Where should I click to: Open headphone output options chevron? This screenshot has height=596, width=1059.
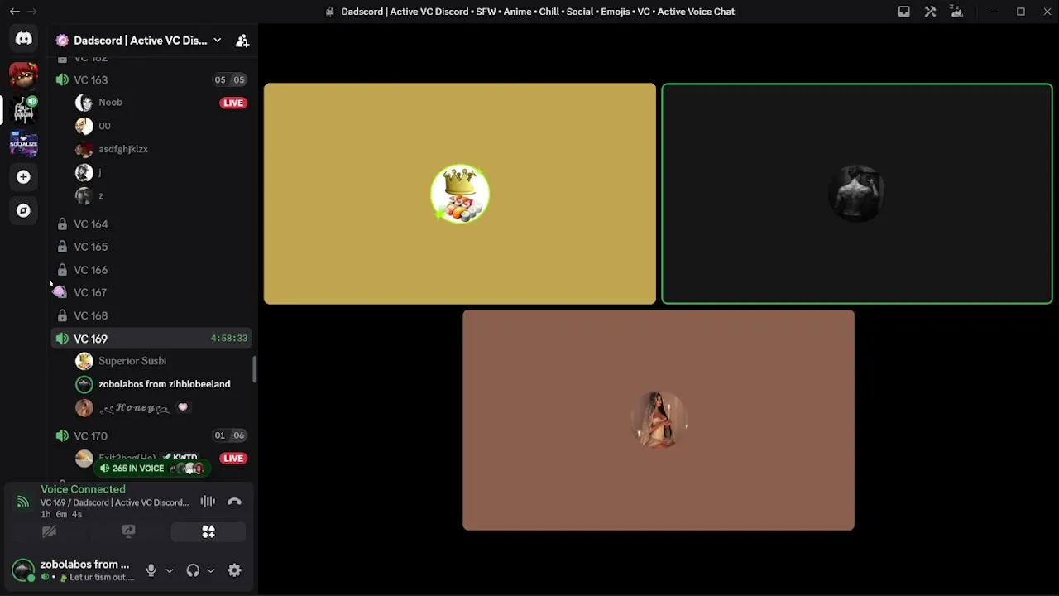point(210,570)
